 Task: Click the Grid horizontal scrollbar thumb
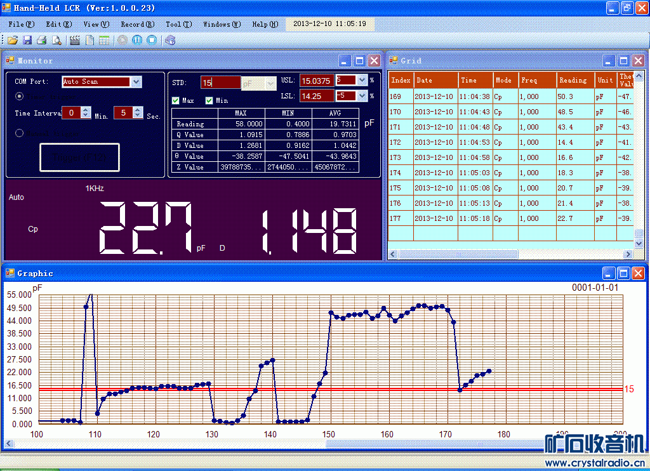coord(458,254)
